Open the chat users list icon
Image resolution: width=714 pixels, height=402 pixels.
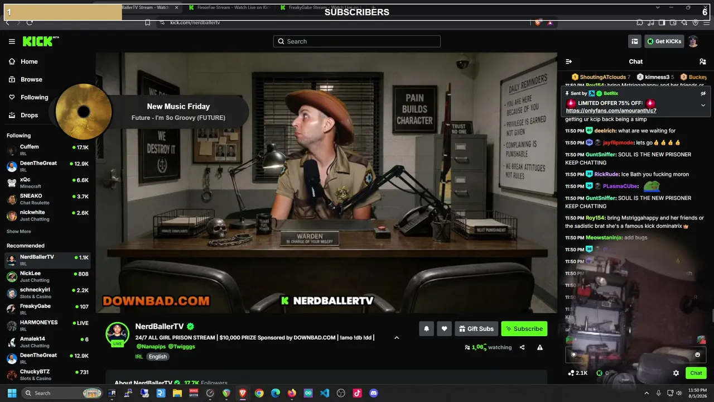click(x=702, y=61)
